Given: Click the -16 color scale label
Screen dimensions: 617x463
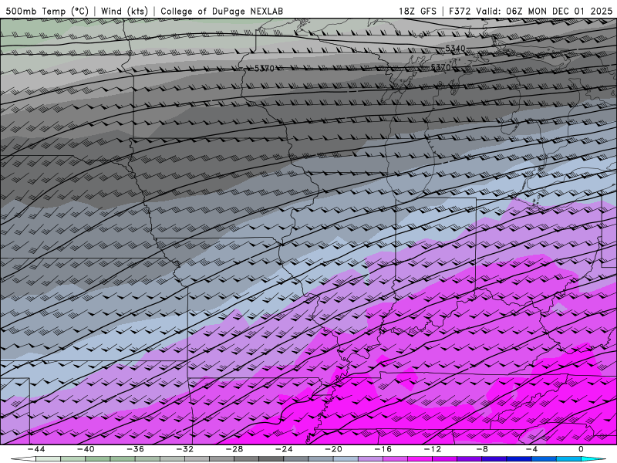Looking at the screenshot, I should pos(383,449).
